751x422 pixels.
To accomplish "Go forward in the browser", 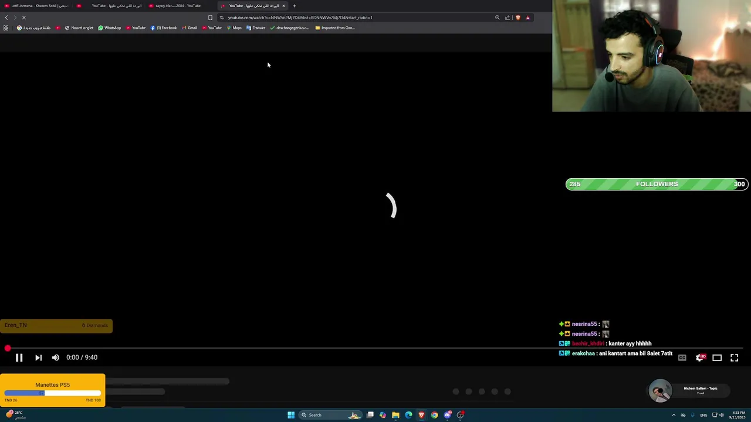I will (x=15, y=18).
